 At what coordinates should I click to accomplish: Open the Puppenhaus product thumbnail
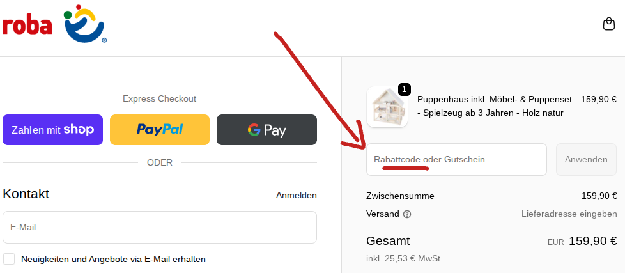click(x=387, y=107)
